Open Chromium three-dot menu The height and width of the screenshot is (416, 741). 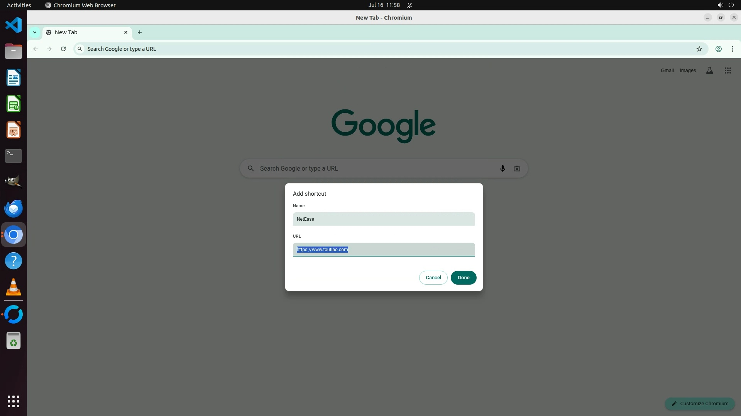point(732,49)
